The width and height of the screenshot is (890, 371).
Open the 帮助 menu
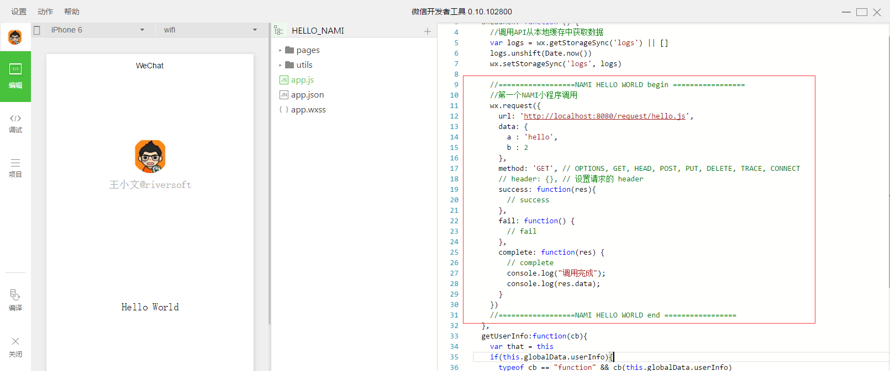tap(72, 12)
